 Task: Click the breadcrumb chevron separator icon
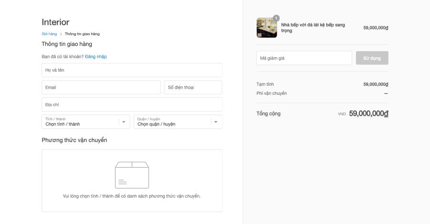coord(61,34)
